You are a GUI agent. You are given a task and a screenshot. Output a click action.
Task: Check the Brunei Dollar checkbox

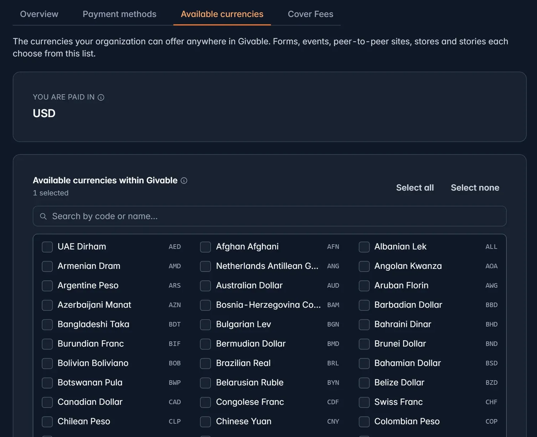364,344
